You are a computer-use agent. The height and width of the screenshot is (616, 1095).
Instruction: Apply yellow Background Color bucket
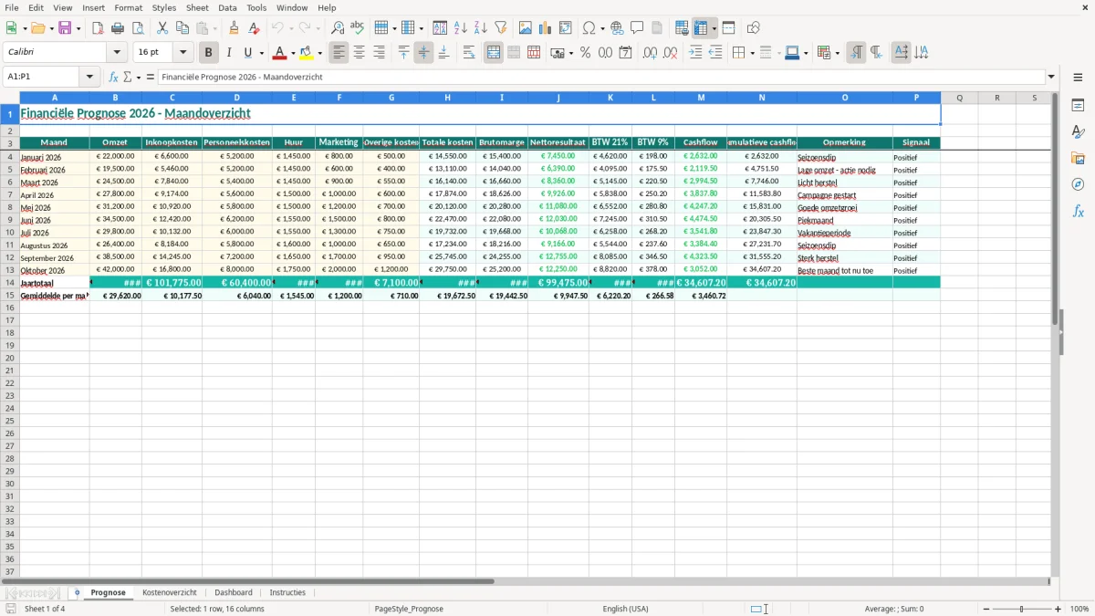pos(307,53)
